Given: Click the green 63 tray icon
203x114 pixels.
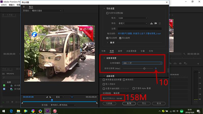Looking at the screenshot, I should [x=182, y=111].
